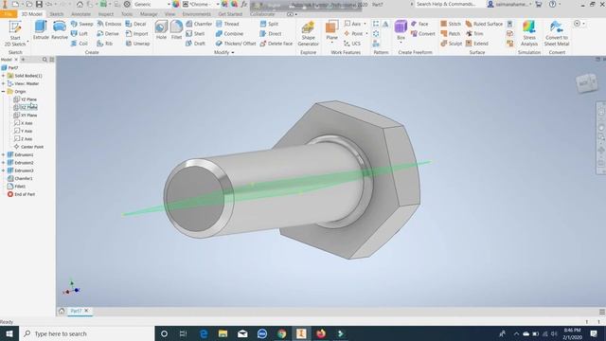Select the Ruled Surface tool
Screen dimensions: 606x341
coord(484,24)
